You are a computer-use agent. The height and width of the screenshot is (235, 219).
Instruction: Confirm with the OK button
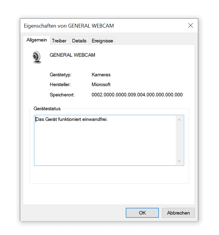(x=142, y=213)
